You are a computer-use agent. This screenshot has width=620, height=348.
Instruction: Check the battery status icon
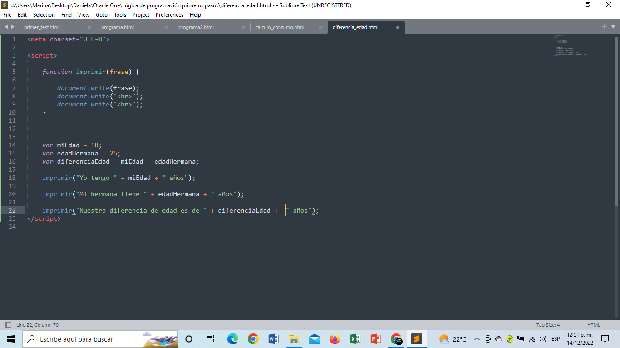point(521,339)
